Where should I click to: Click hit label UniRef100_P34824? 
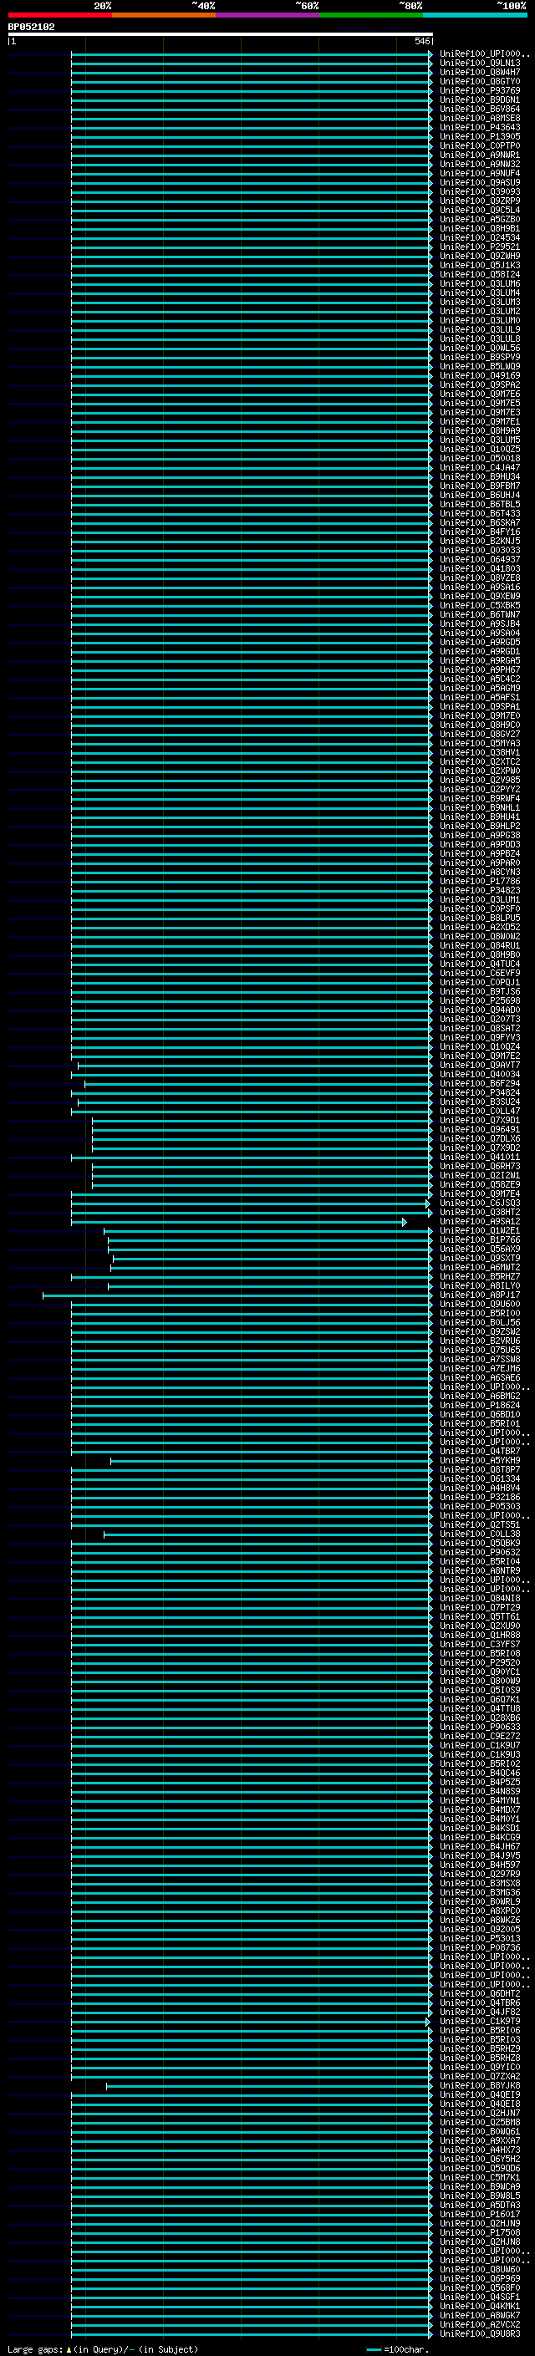(x=480, y=1093)
